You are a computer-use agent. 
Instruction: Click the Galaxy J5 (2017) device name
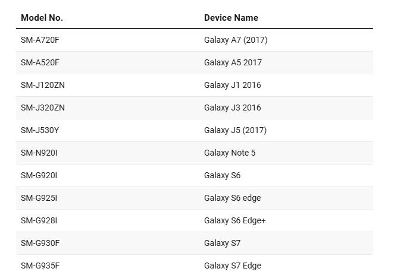coord(235,130)
